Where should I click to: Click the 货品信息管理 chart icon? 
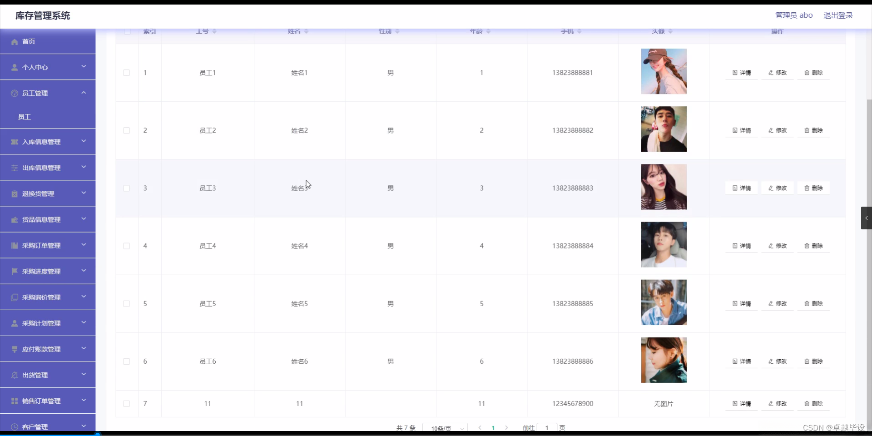[x=14, y=219]
